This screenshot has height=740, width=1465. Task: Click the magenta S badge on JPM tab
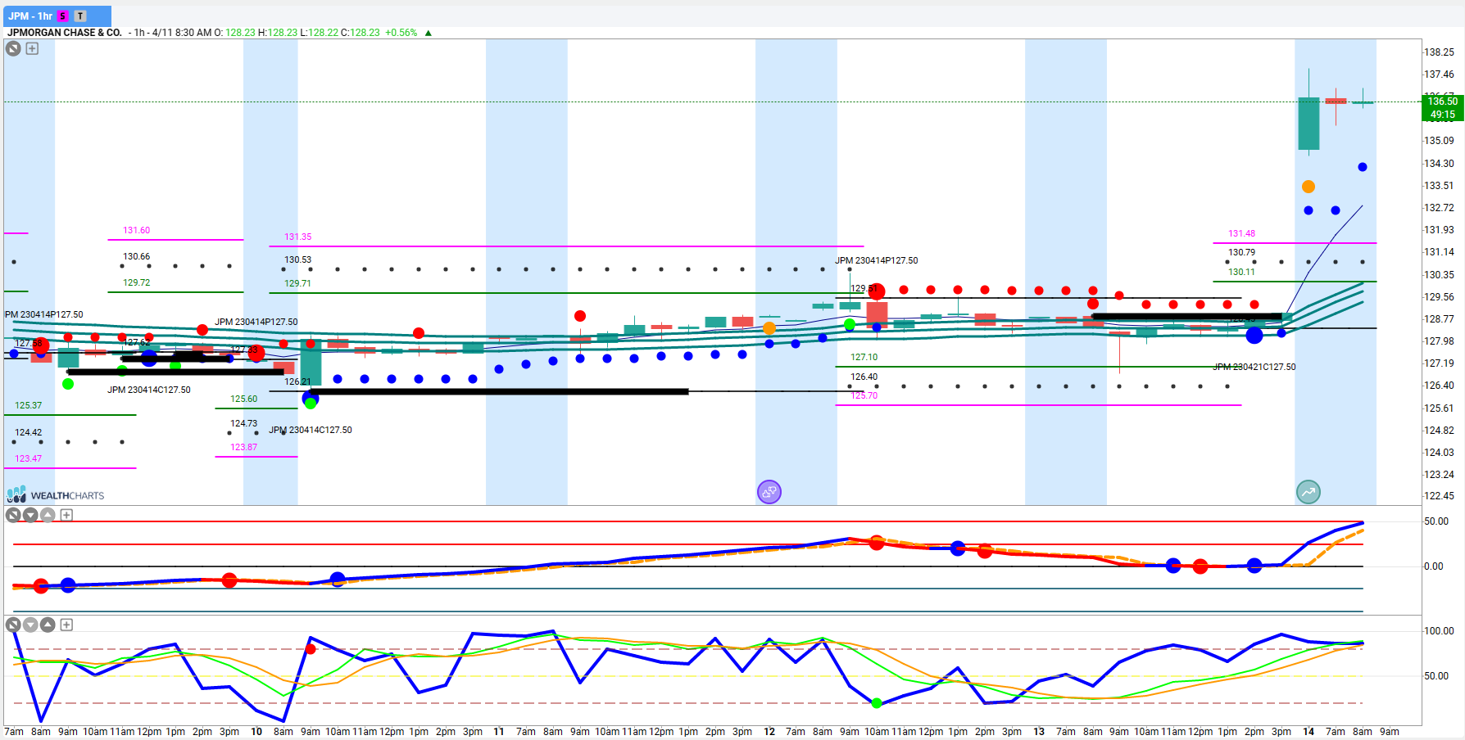(63, 16)
